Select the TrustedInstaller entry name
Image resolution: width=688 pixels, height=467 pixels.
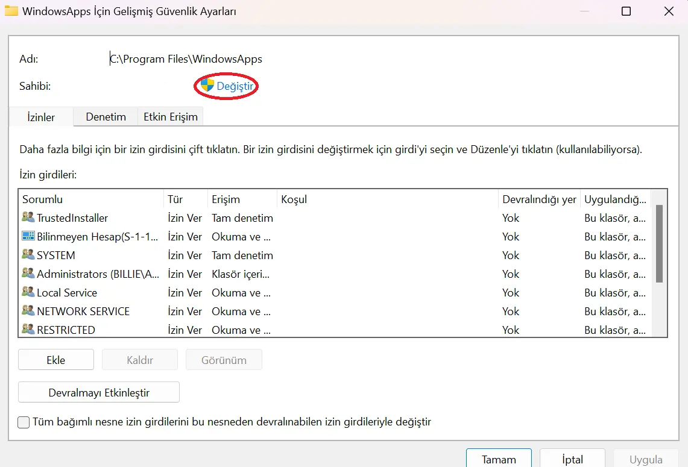72,218
